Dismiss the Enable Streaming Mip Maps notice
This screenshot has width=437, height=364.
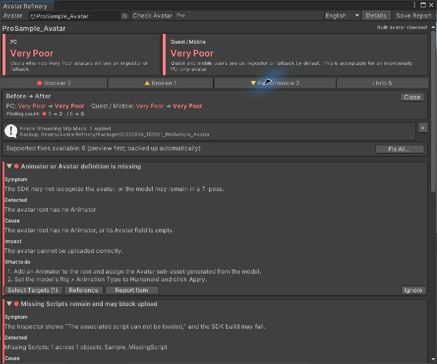[423, 128]
